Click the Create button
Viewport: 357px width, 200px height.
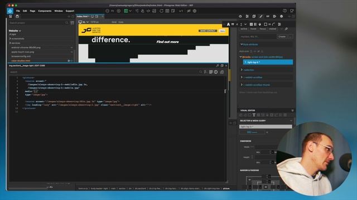click(x=282, y=37)
